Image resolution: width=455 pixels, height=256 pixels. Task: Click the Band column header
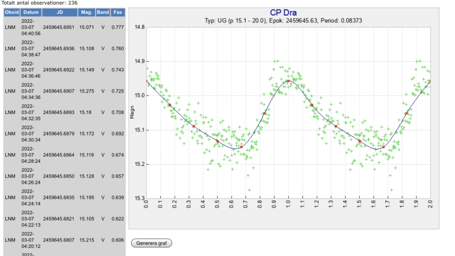[103, 12]
